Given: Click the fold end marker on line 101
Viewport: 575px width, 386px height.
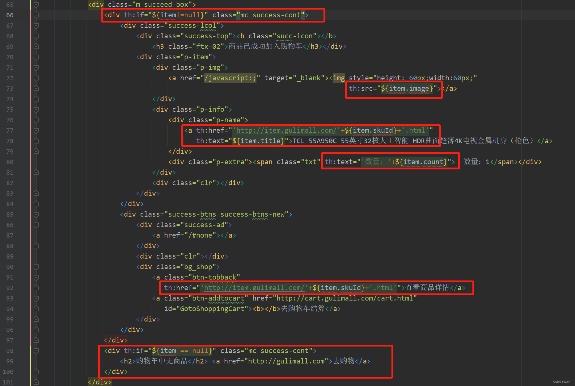Looking at the screenshot, I should (x=36, y=382).
